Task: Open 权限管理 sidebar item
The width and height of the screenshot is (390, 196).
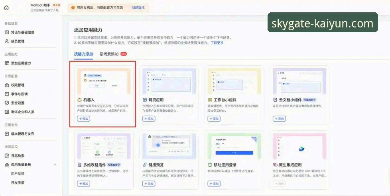Action: (x=15, y=85)
